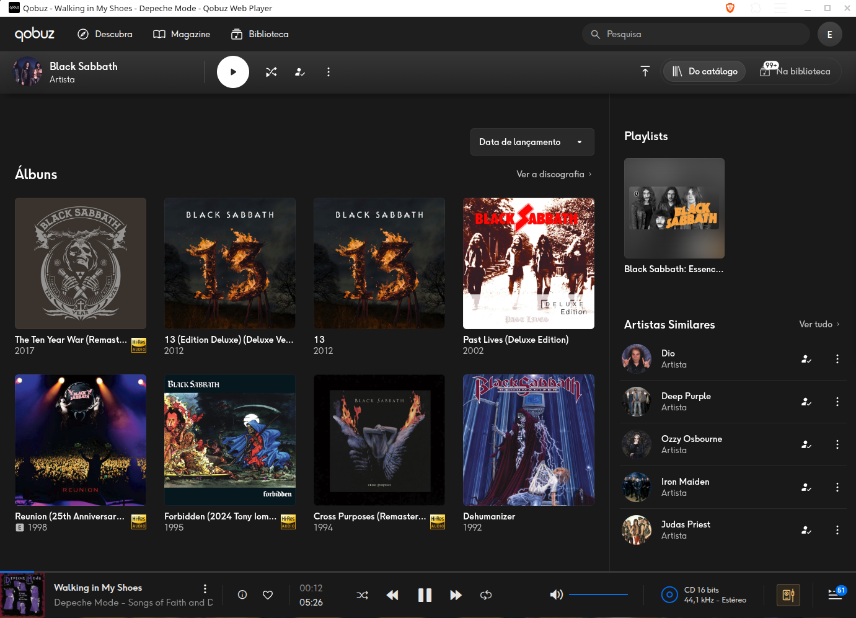Follow Black Sabbath artist icon in header

[x=300, y=72]
